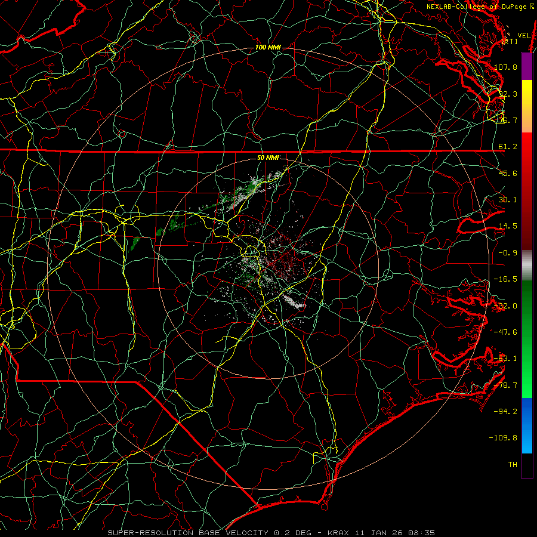Viewport: 537px width, 537px height.
Task: Click the 100 NMI range ring label
Action: [x=268, y=47]
